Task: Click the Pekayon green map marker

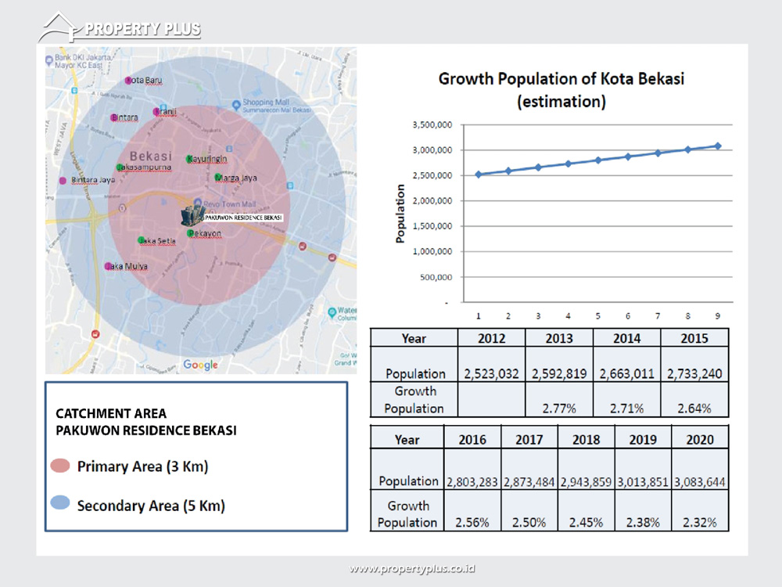Action: click(x=191, y=233)
